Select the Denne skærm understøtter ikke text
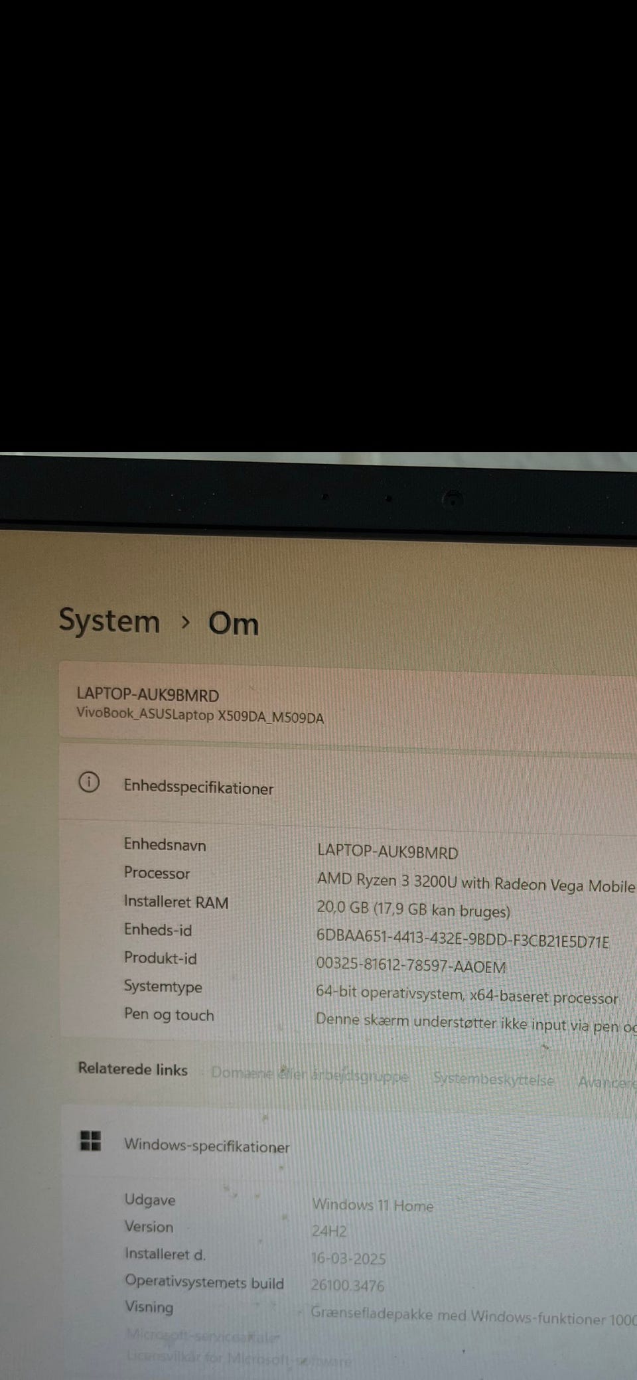The height and width of the screenshot is (1380, 637). (476, 1023)
